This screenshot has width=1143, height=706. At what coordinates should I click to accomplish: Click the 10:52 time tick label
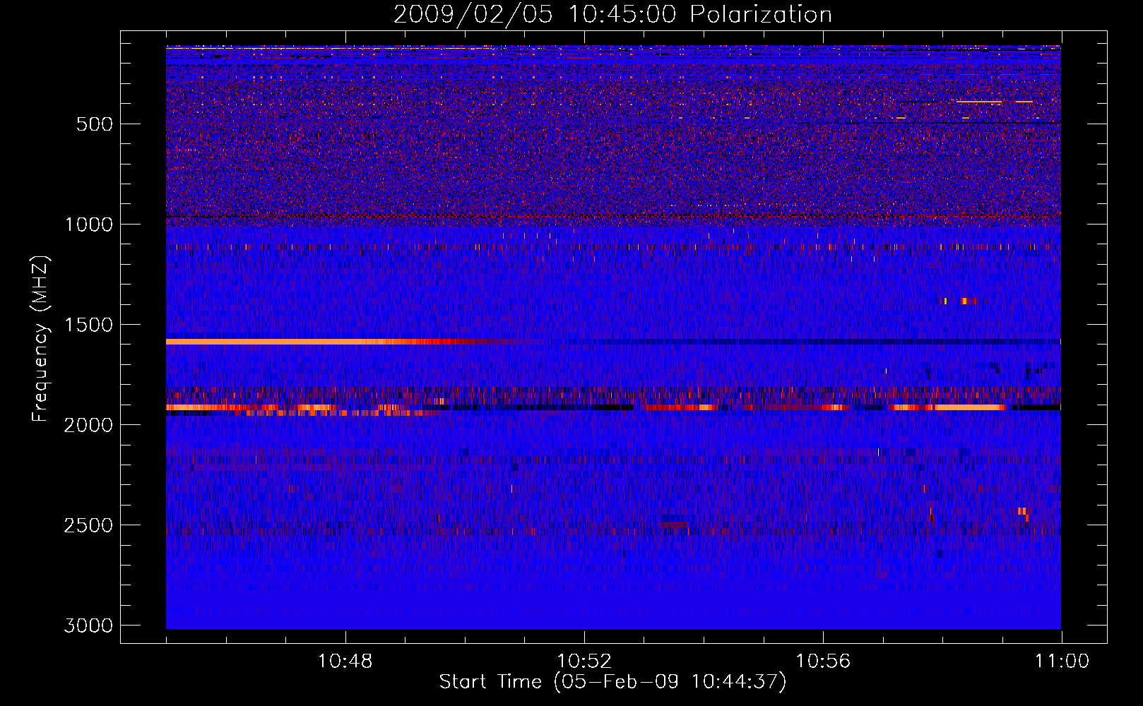click(584, 662)
